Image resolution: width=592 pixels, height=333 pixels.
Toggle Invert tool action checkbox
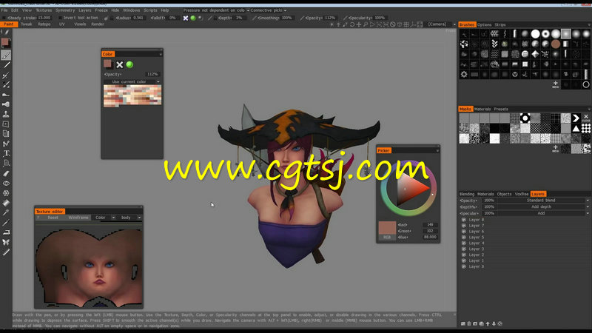[x=60, y=18]
